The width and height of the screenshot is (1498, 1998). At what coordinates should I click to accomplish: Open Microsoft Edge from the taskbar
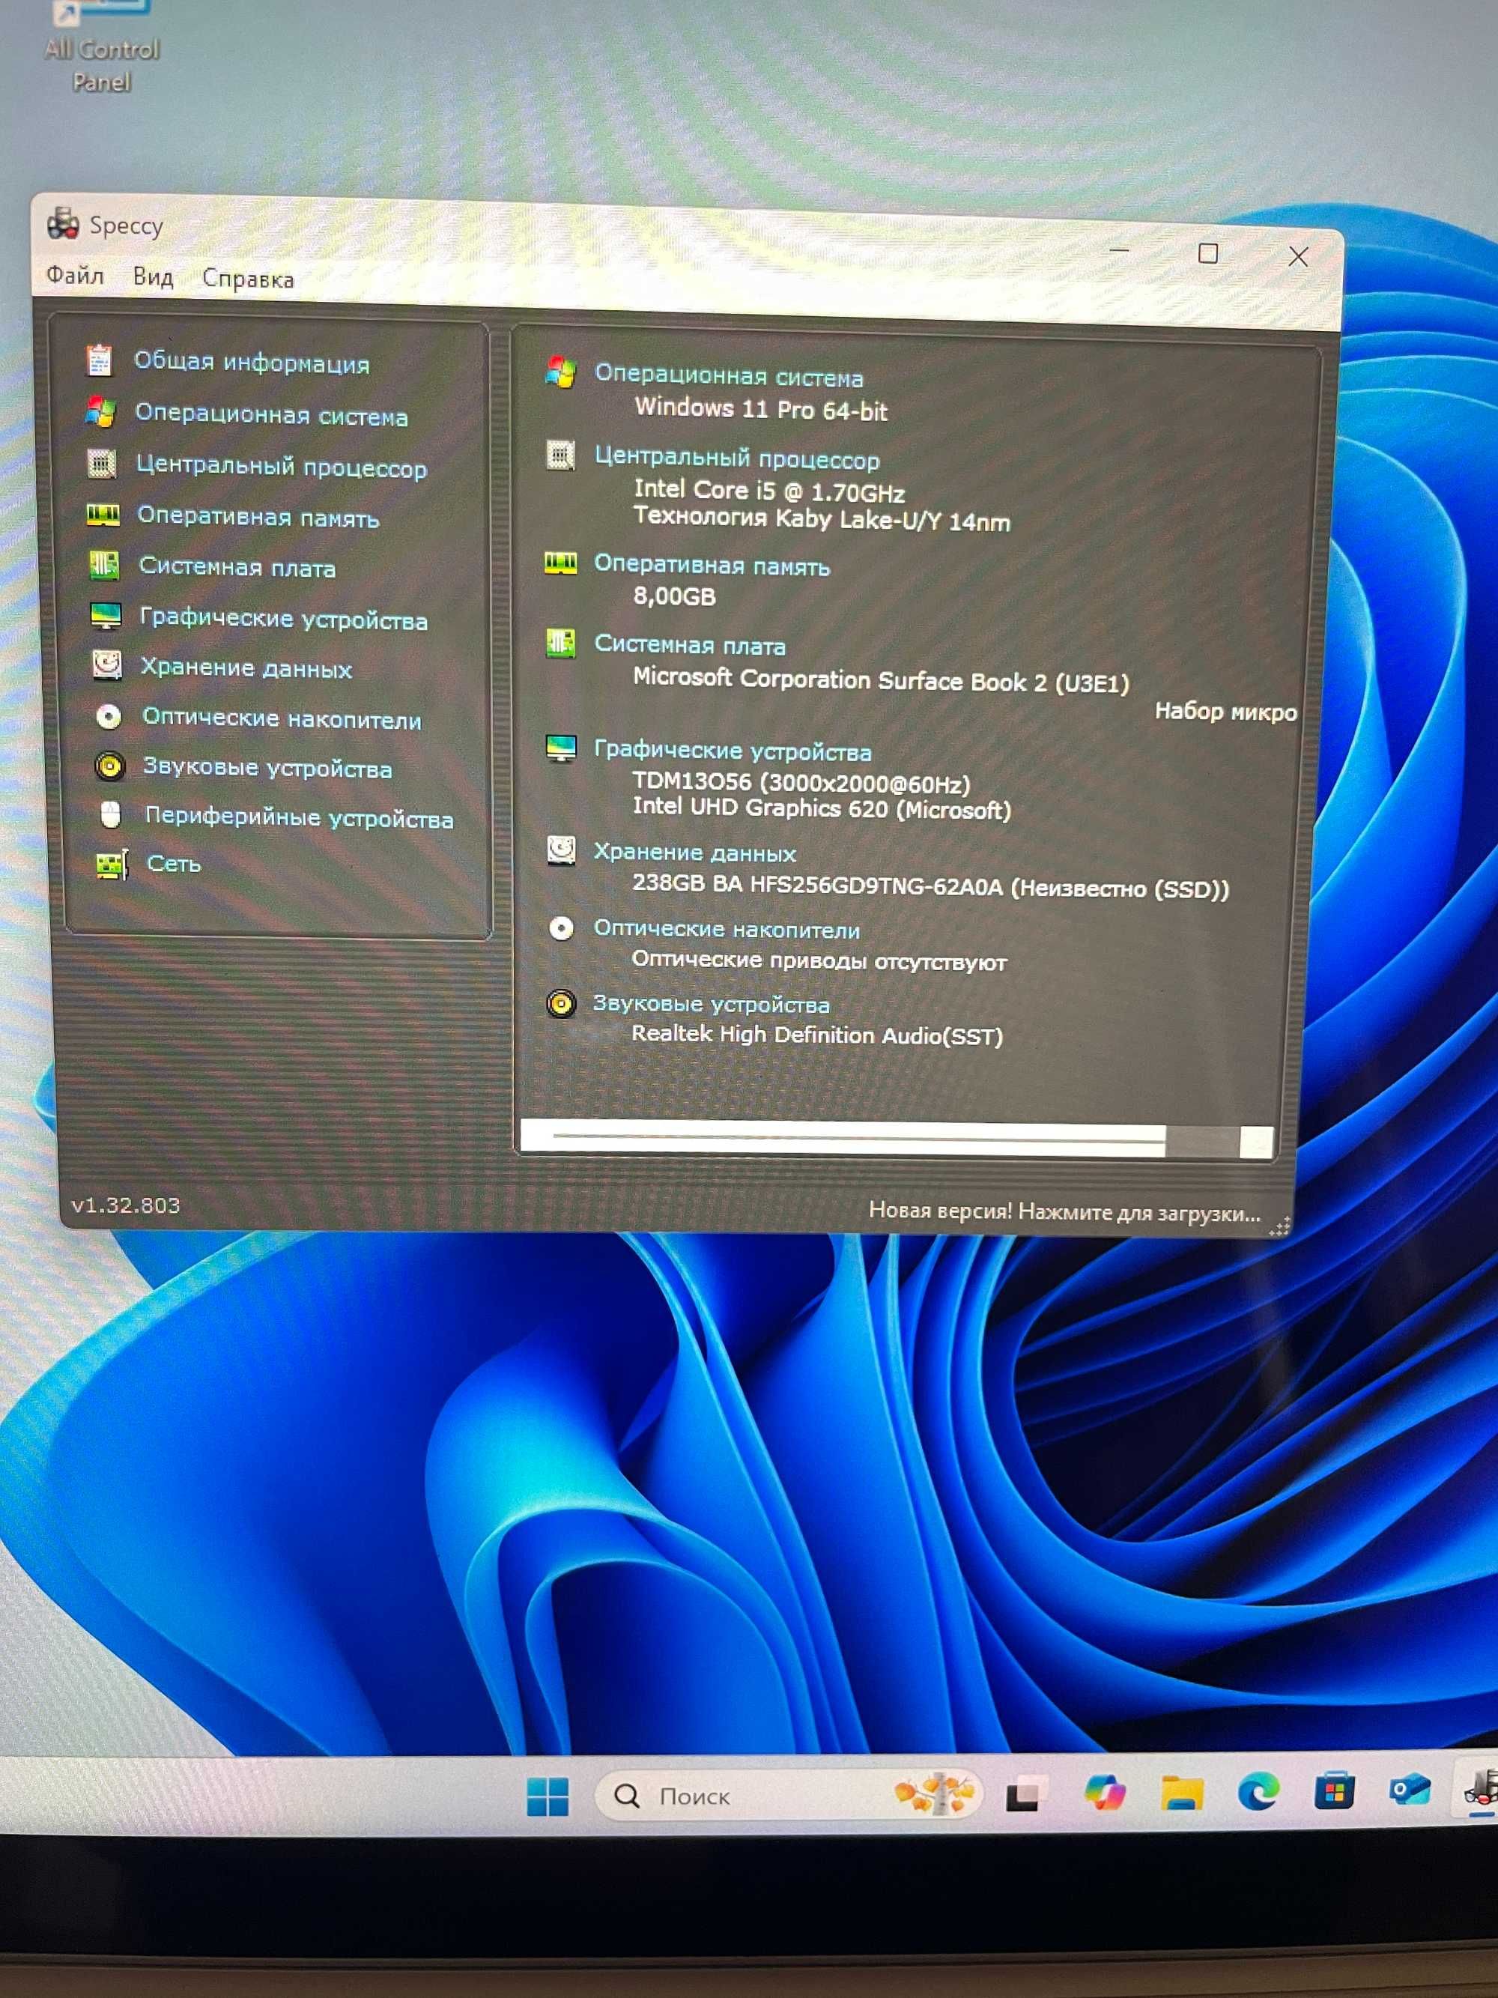click(x=1258, y=1790)
